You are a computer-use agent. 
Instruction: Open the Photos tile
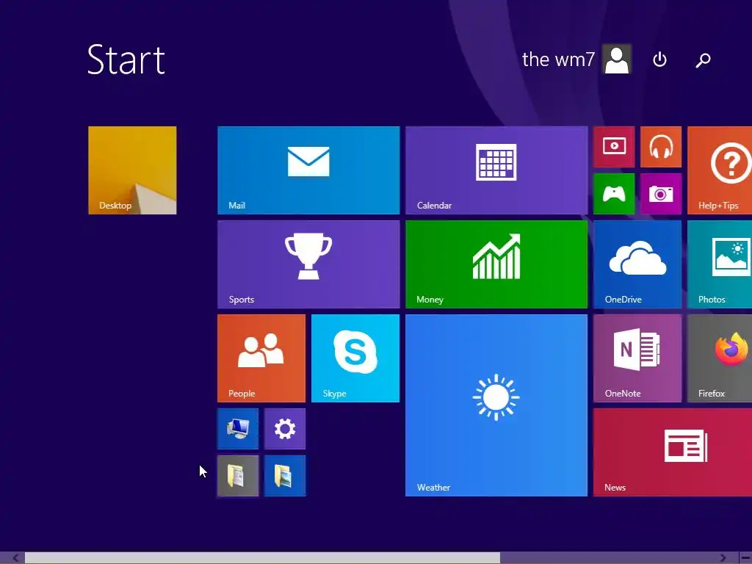coord(720,264)
